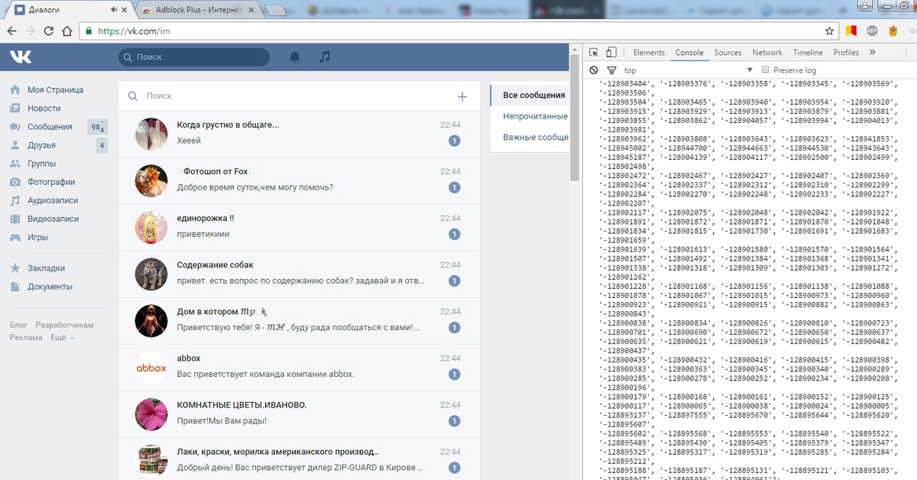The width and height of the screenshot is (917, 480).
Task: Mute the Диалоги tab audio
Action: click(x=114, y=10)
